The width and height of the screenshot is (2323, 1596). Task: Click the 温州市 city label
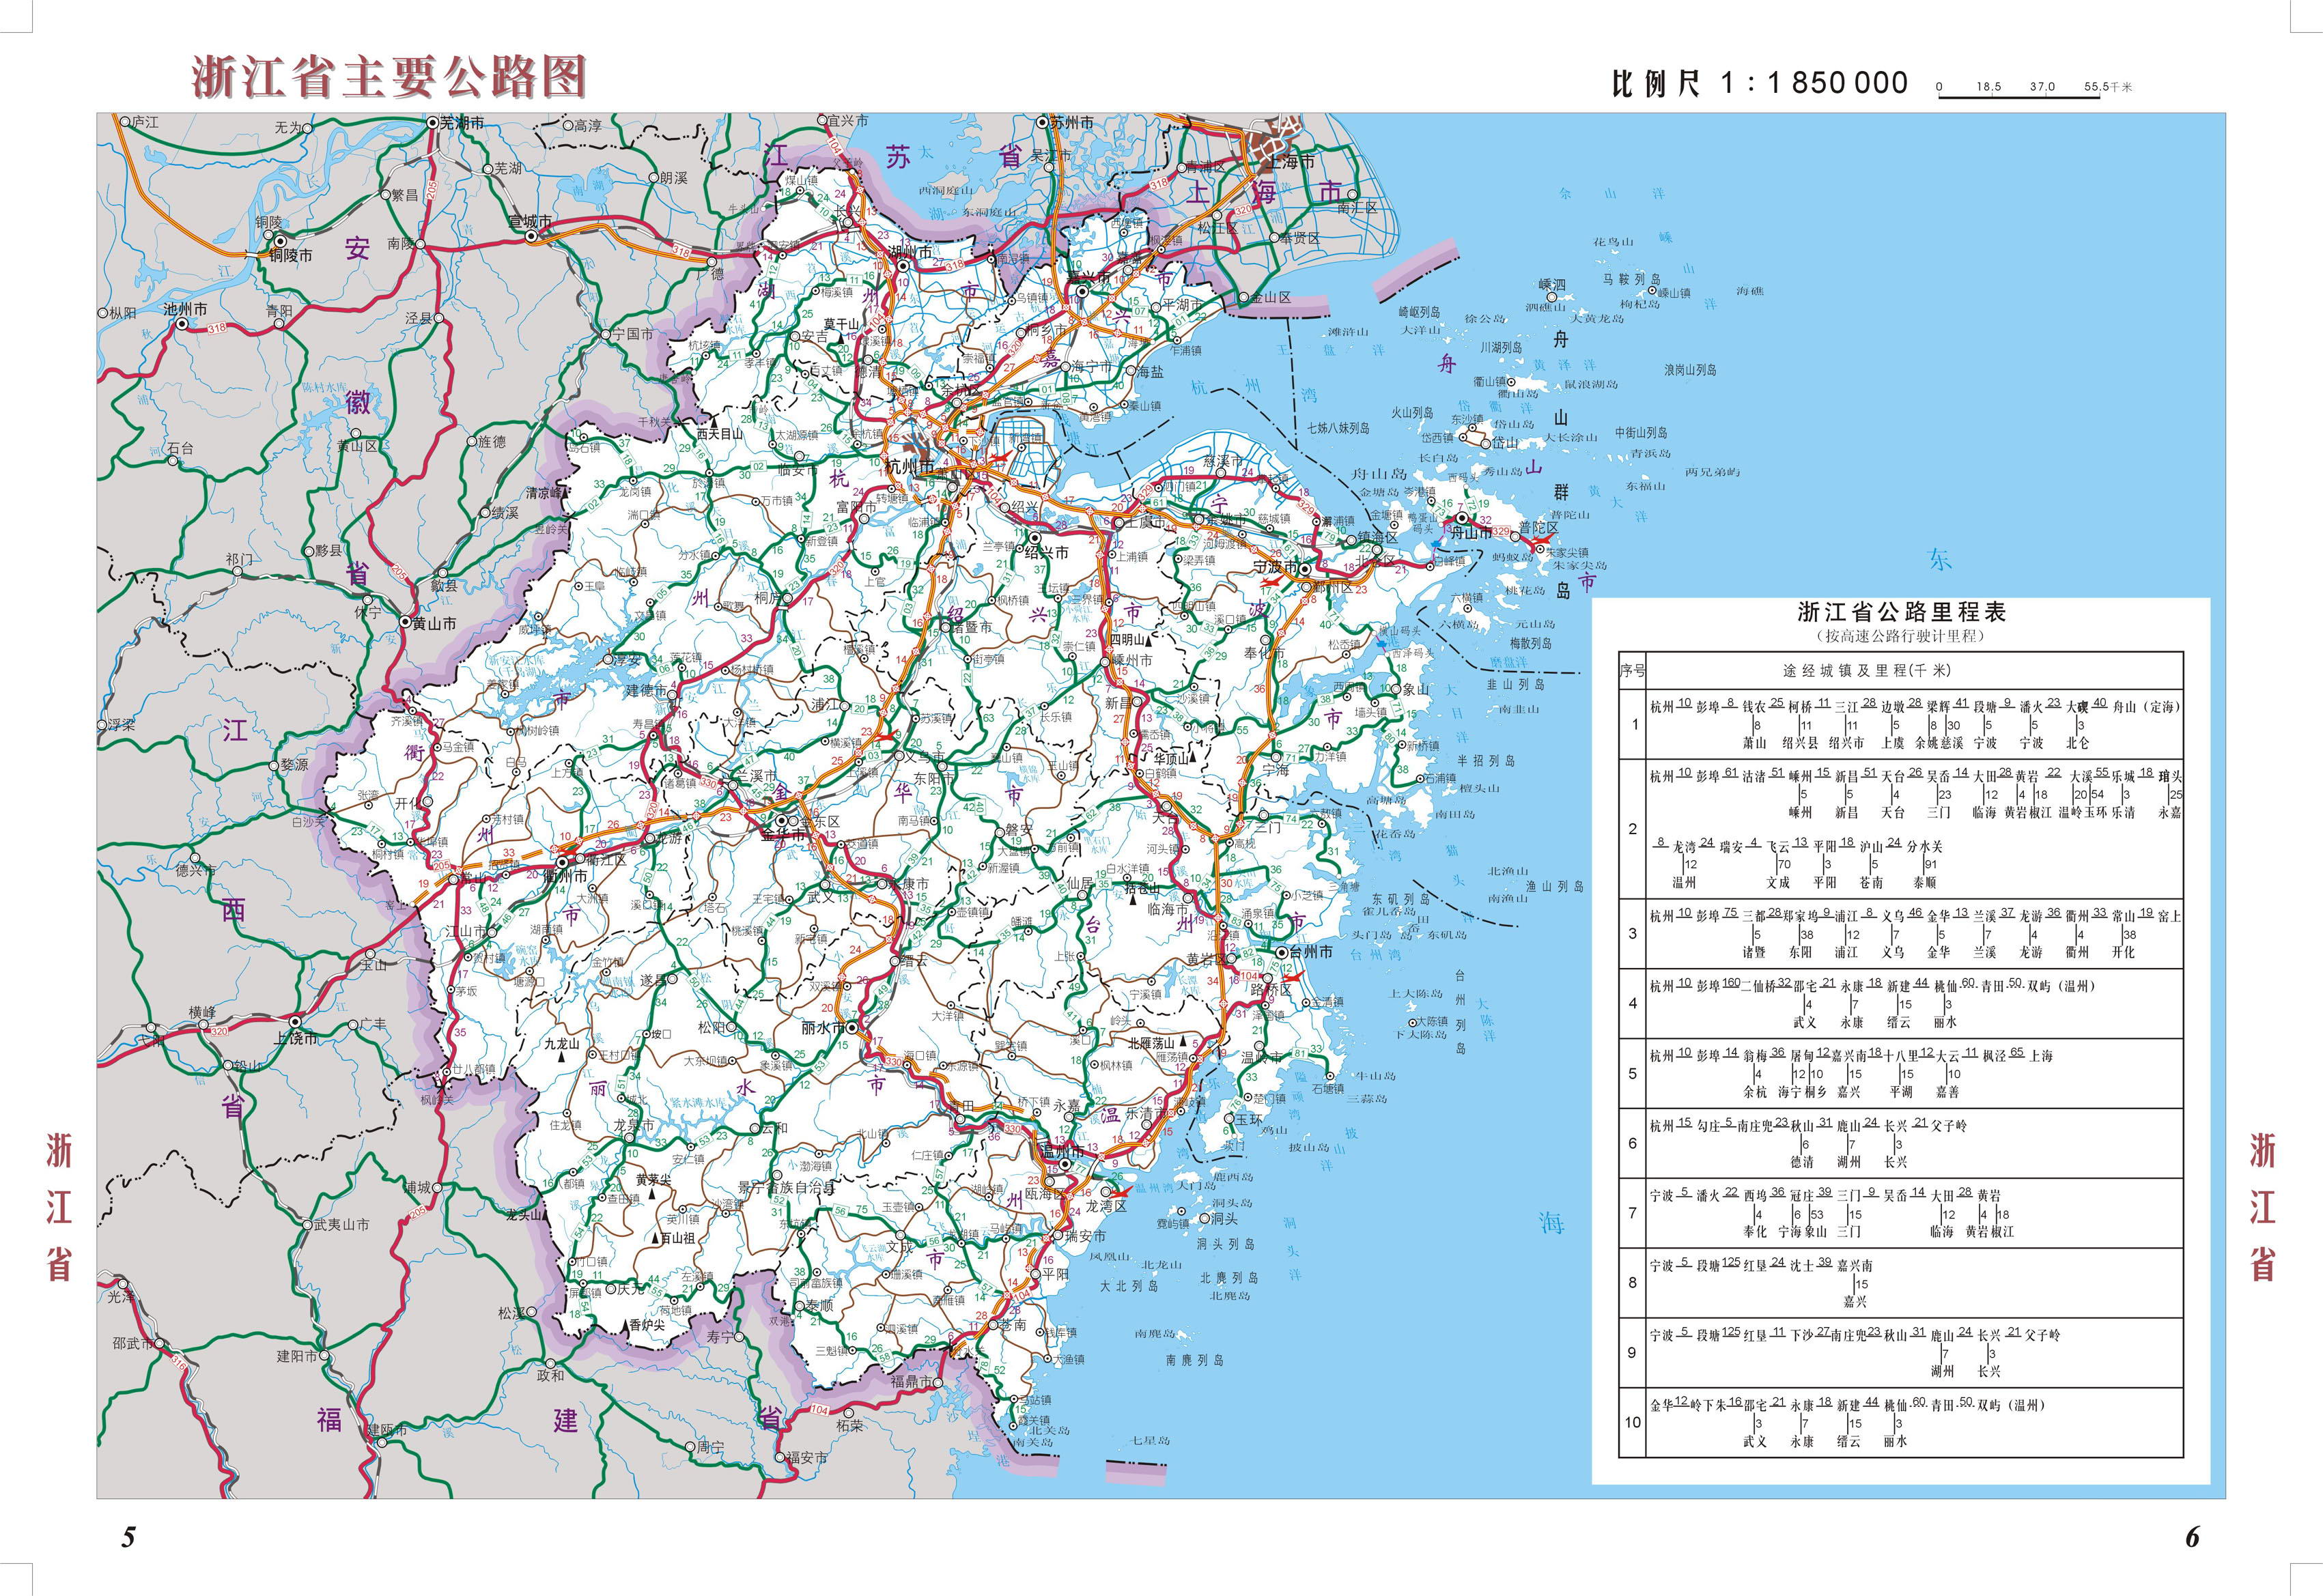point(1062,1151)
